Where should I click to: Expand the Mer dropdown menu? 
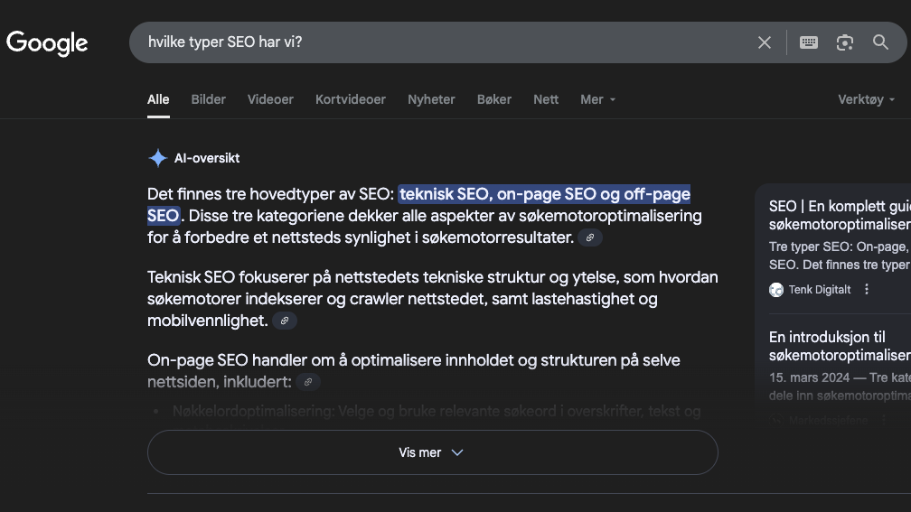(x=597, y=99)
